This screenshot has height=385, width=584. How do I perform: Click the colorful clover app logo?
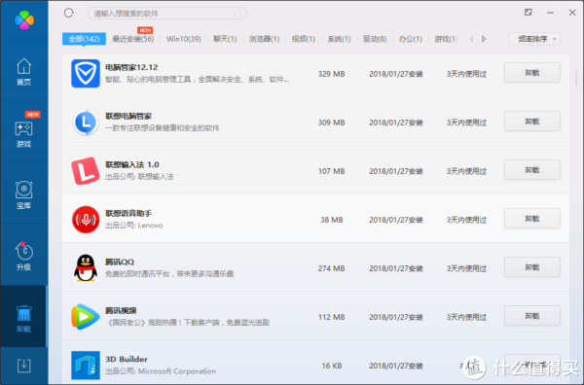tap(24, 19)
